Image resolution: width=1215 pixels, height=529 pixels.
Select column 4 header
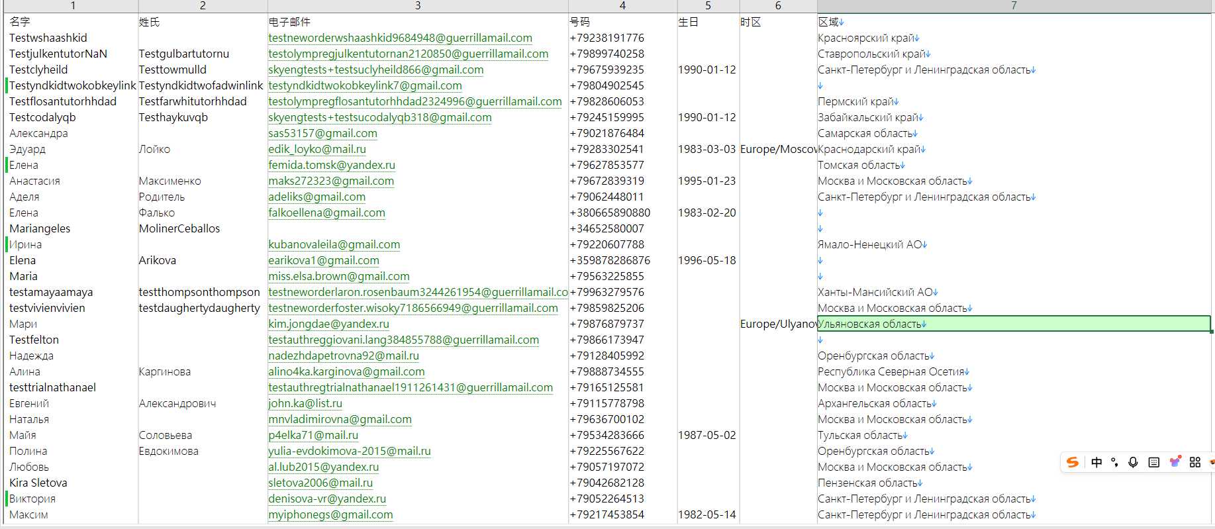point(622,6)
